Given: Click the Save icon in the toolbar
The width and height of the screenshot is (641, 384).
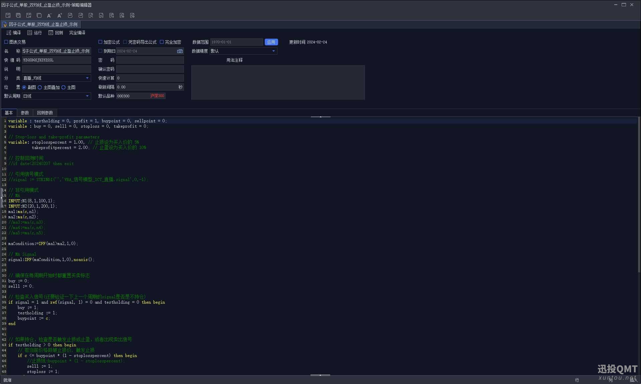Looking at the screenshot, I should [x=8, y=15].
